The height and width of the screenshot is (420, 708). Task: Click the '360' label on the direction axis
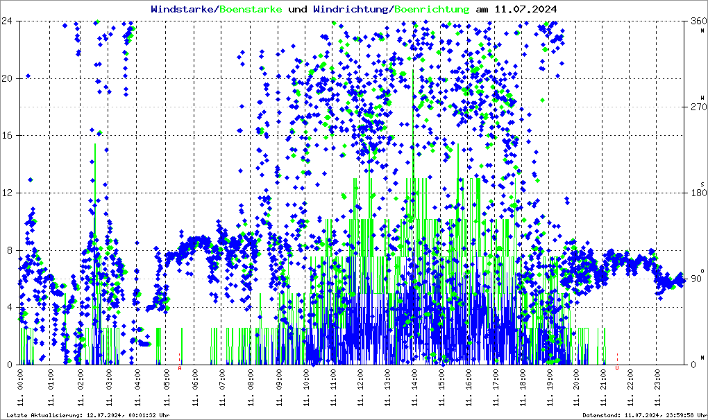coord(699,21)
